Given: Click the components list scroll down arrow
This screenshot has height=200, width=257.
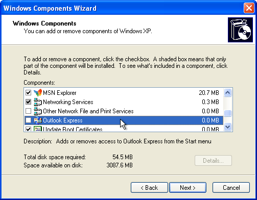Looking at the screenshot, I should pos(228,127).
